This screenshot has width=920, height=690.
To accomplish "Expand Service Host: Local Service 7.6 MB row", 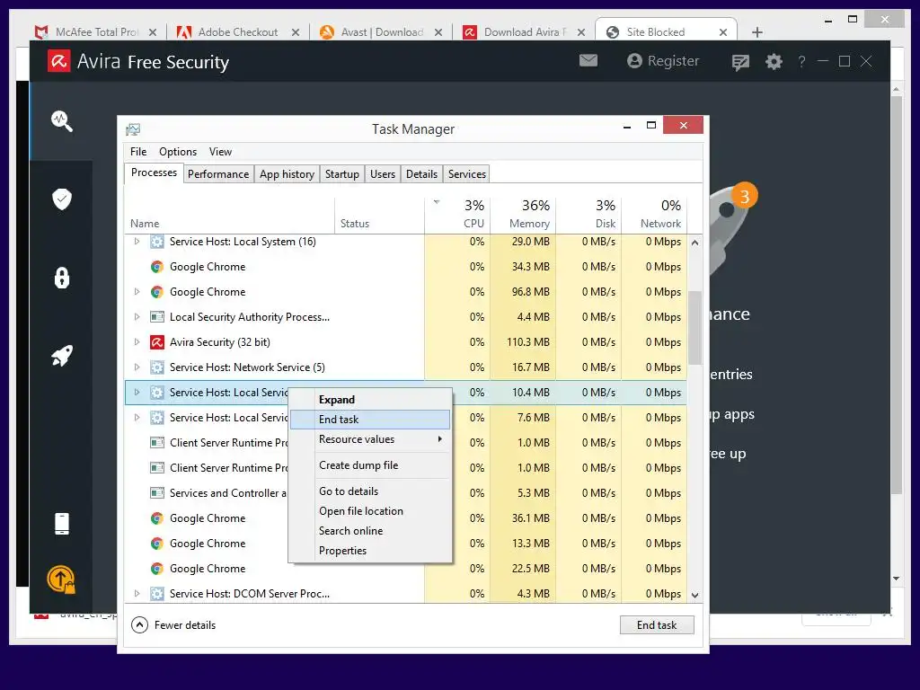I will pos(137,417).
